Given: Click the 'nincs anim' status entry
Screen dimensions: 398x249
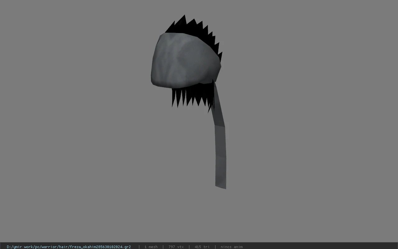Looking at the screenshot, I should point(232,247).
